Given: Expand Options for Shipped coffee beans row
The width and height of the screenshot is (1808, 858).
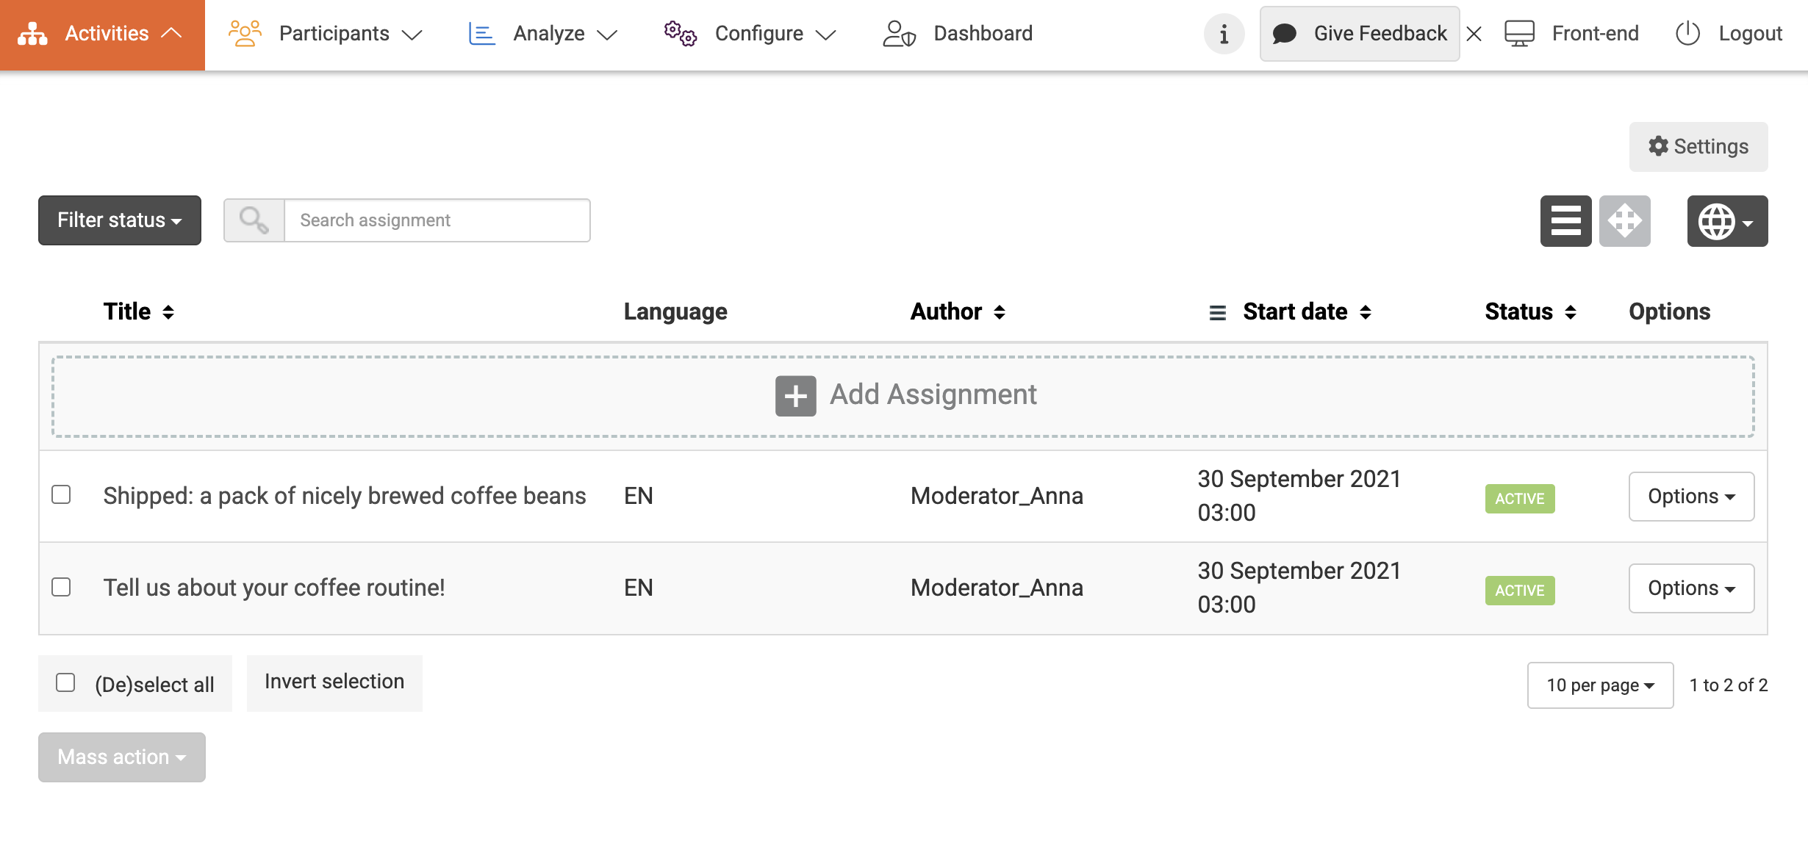Looking at the screenshot, I should click(1690, 497).
